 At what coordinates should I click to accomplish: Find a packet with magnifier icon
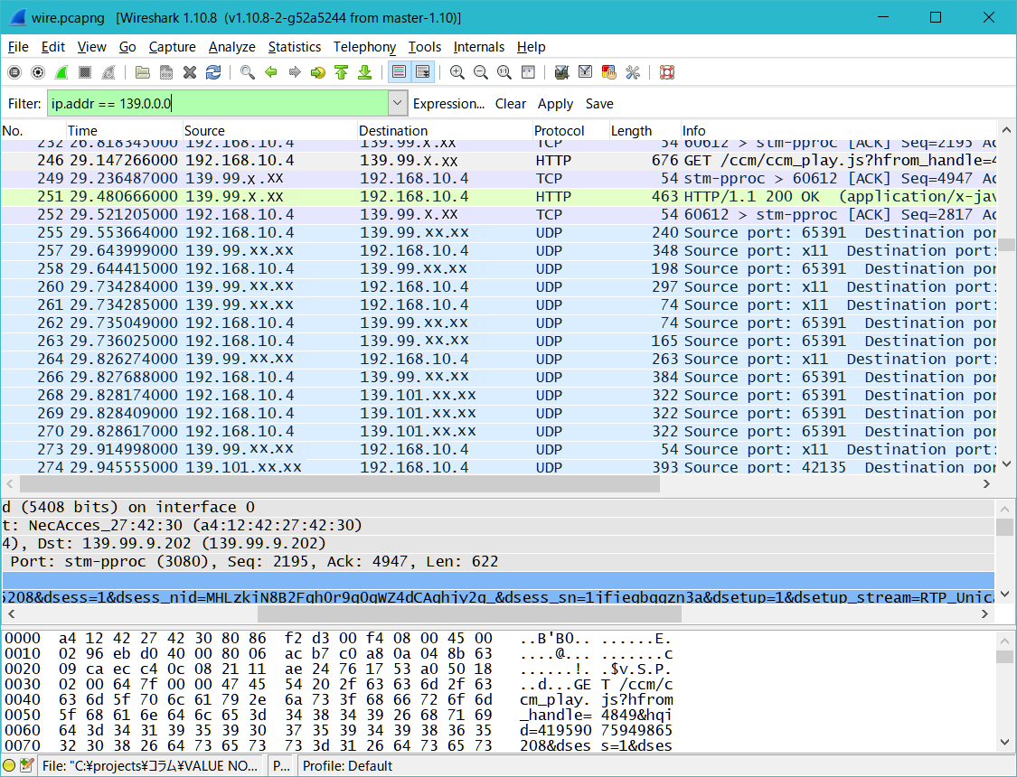pyautogui.click(x=247, y=72)
